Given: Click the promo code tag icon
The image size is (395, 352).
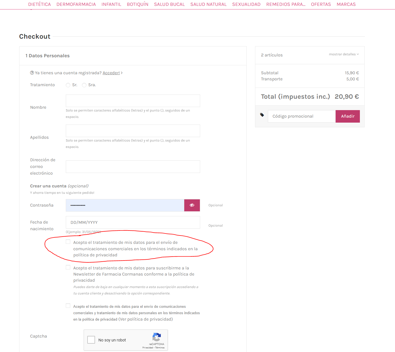Looking at the screenshot, I should pyautogui.click(x=262, y=115).
